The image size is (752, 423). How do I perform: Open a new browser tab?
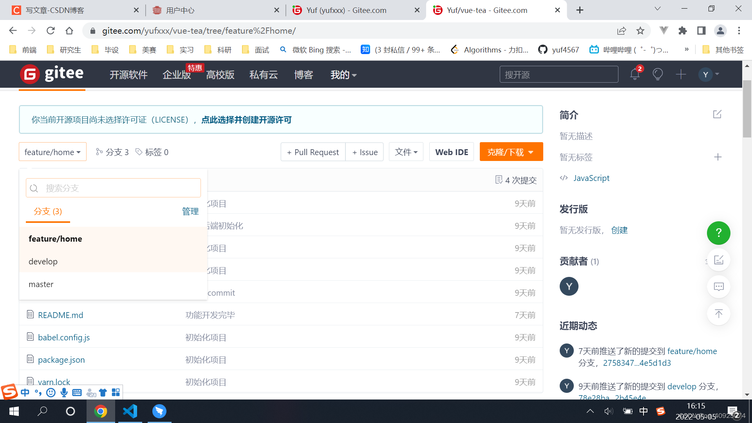coord(580,10)
